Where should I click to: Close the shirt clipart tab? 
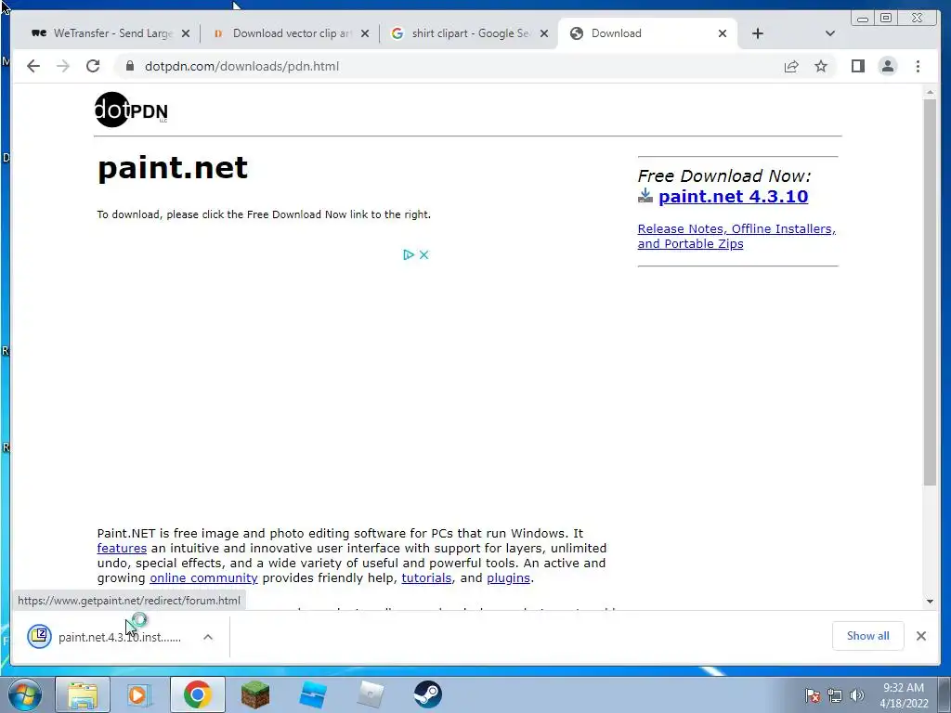pos(544,34)
